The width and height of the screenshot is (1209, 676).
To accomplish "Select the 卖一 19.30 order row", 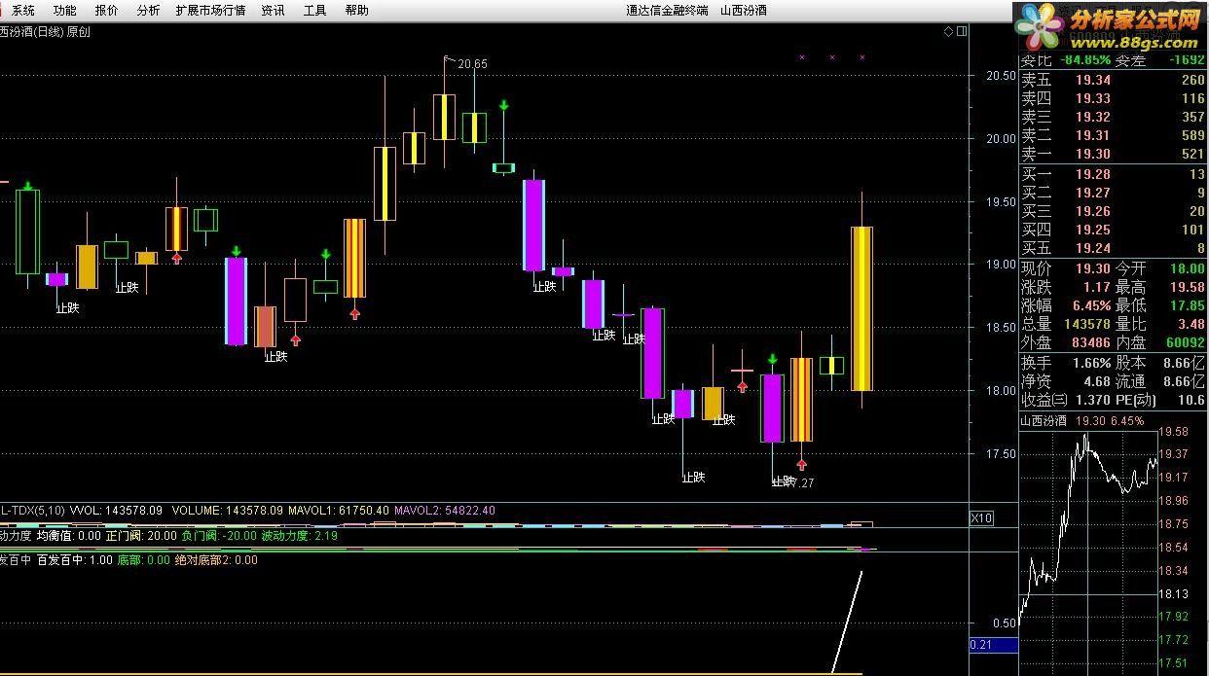I will 1114,155.
